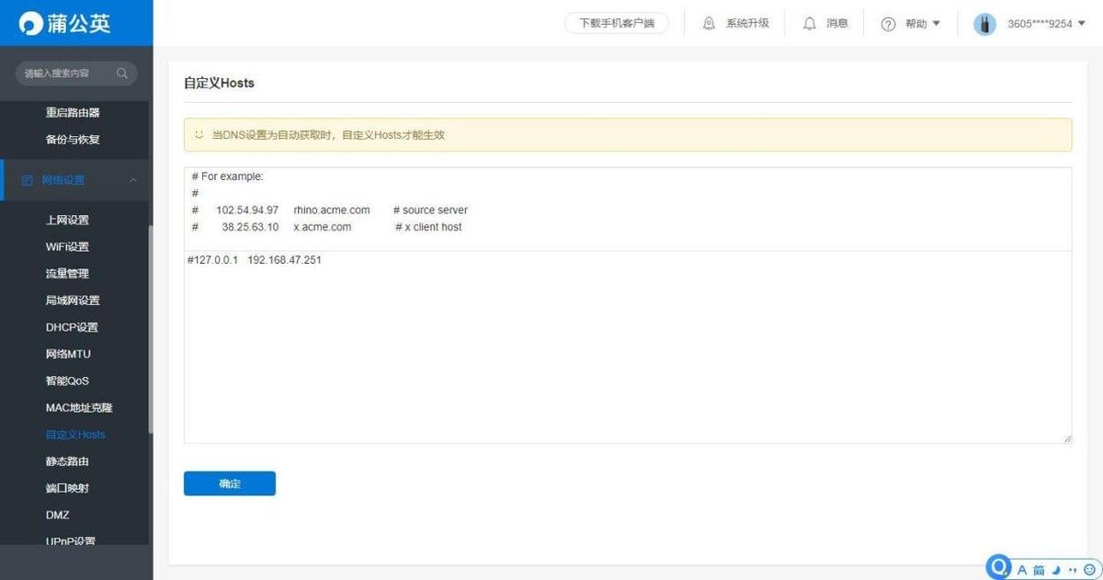
Task: Open notifications via the bell icon
Action: point(810,24)
